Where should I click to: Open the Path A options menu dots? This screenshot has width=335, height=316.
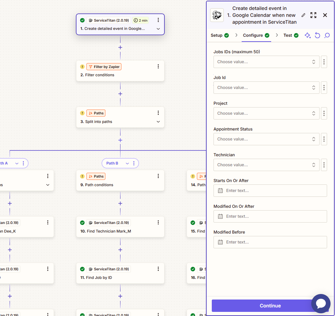[23, 163]
